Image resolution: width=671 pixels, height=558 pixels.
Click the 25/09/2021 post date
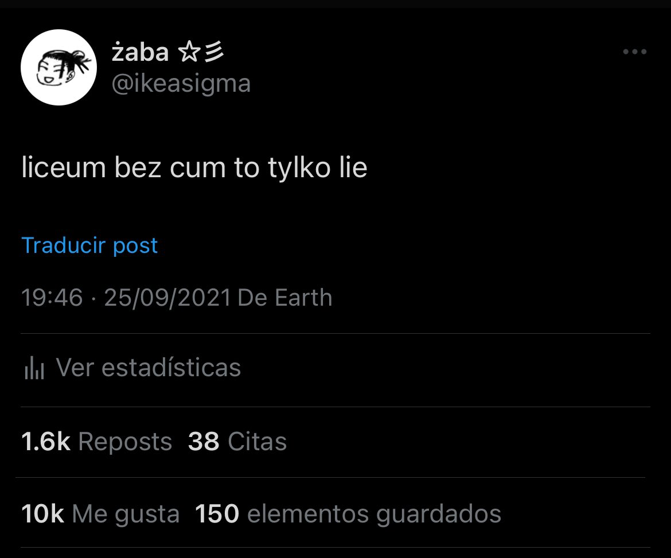tap(167, 298)
